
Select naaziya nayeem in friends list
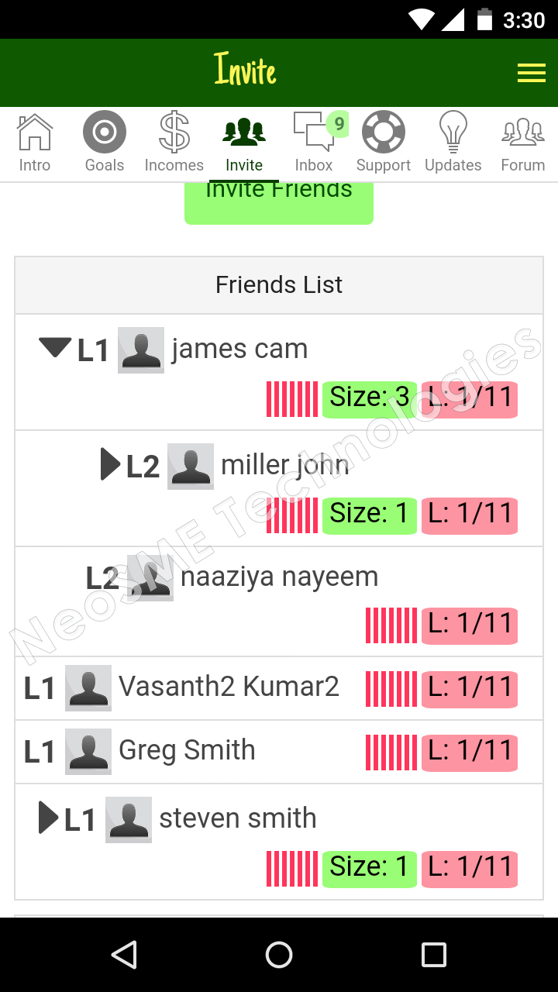click(x=279, y=577)
